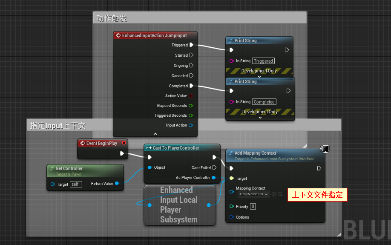Expand the lower Print String advanced options
Viewport: 391px width, 245px height.
click(x=260, y=118)
